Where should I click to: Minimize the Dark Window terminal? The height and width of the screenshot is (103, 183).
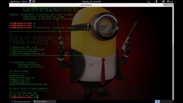coord(165,5)
